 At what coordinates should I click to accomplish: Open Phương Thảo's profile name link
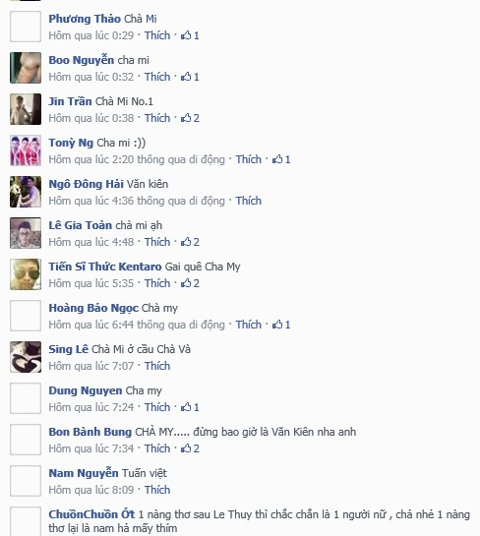[85, 19]
